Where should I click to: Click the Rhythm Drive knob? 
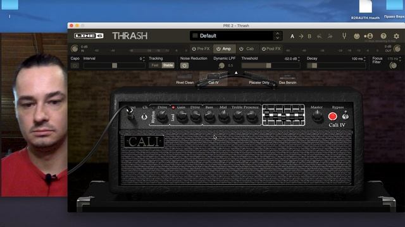tap(162, 116)
